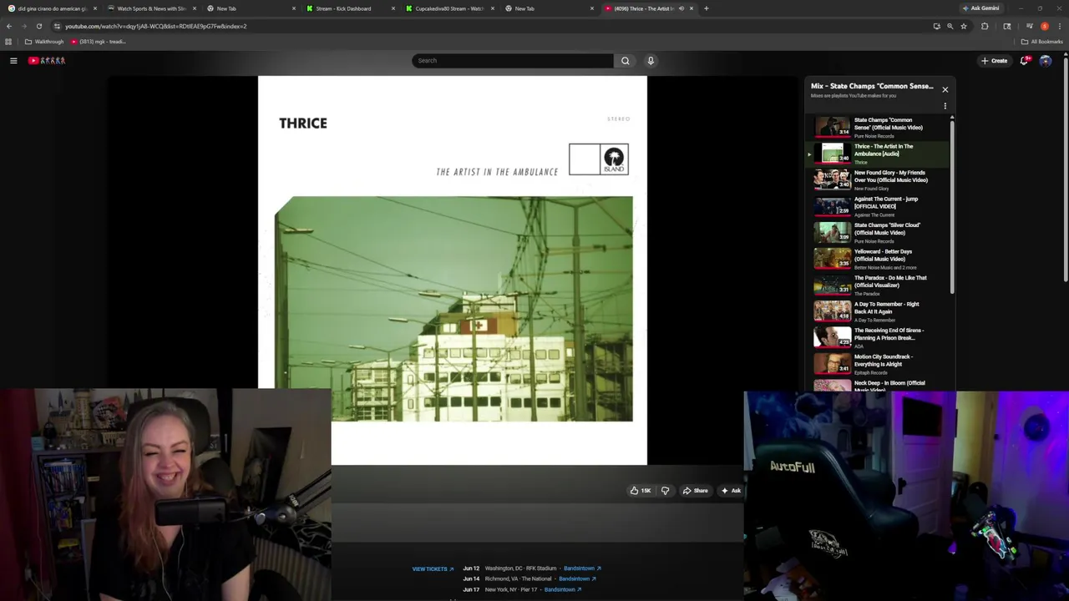
Task: Open the All Bookmarks folder
Action: [1041, 42]
